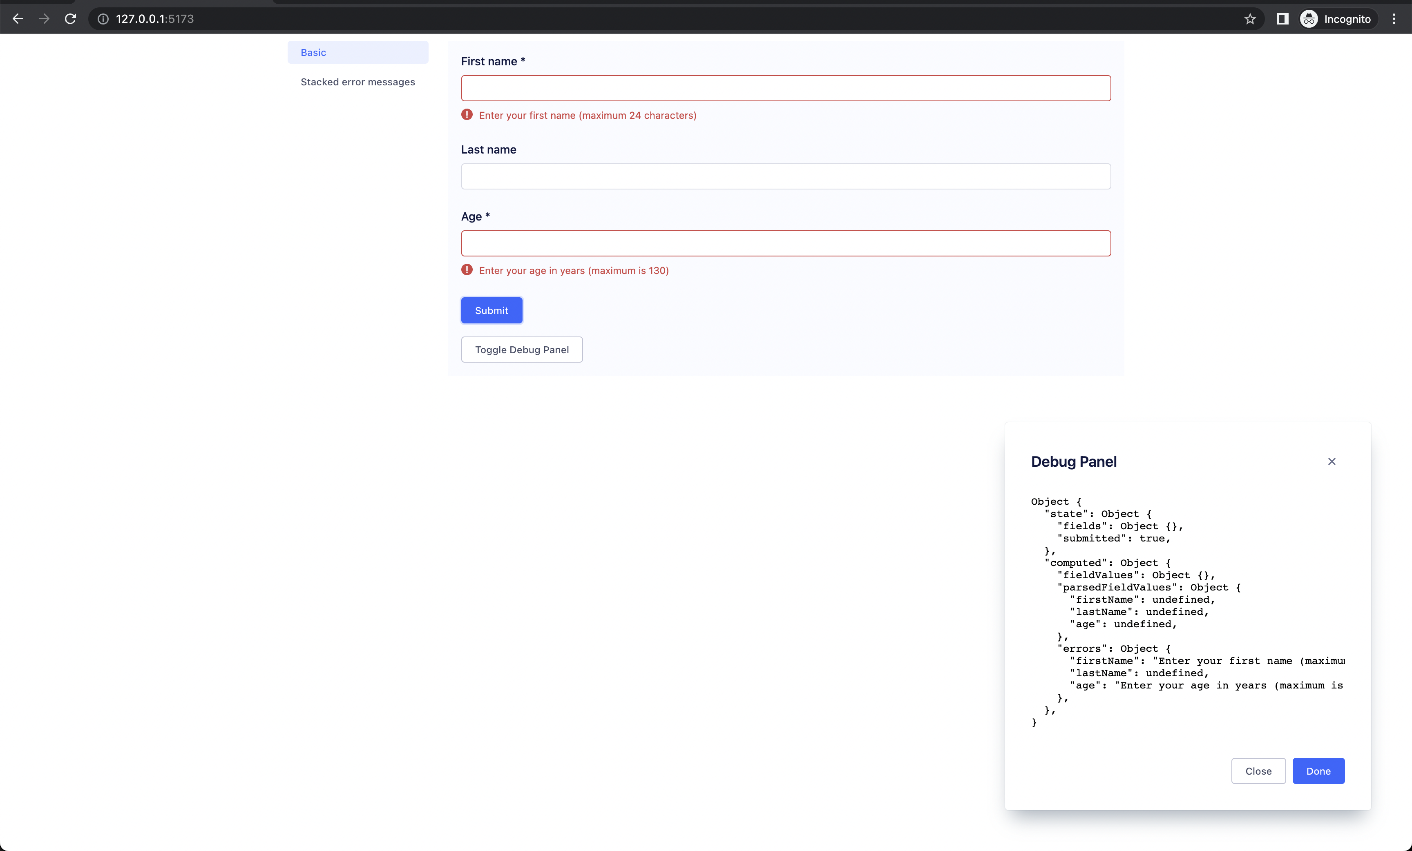Screen dimensions: 1412x851
Task: Bookmark the page with the star icon
Action: click(1250, 19)
